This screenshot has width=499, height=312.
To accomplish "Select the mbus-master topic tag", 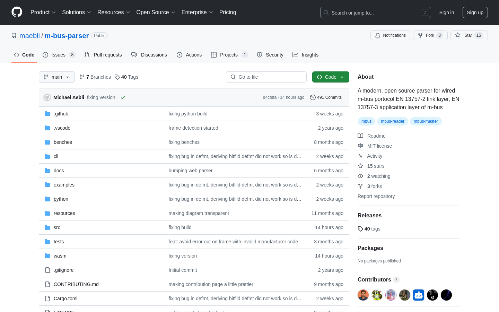I will [426, 121].
